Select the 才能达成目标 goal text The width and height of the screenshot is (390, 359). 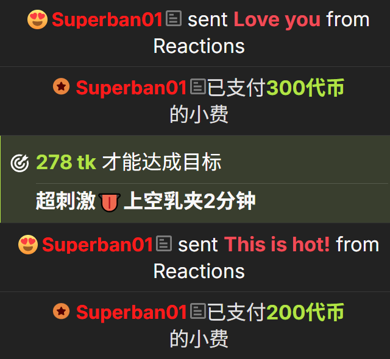click(x=161, y=162)
